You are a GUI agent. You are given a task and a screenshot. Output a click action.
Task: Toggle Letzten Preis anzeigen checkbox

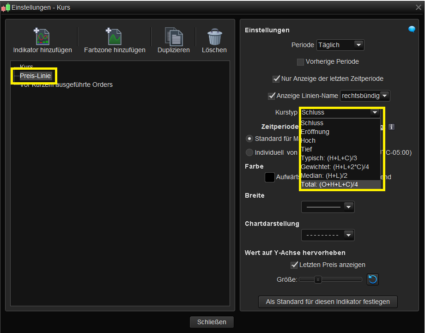point(294,265)
